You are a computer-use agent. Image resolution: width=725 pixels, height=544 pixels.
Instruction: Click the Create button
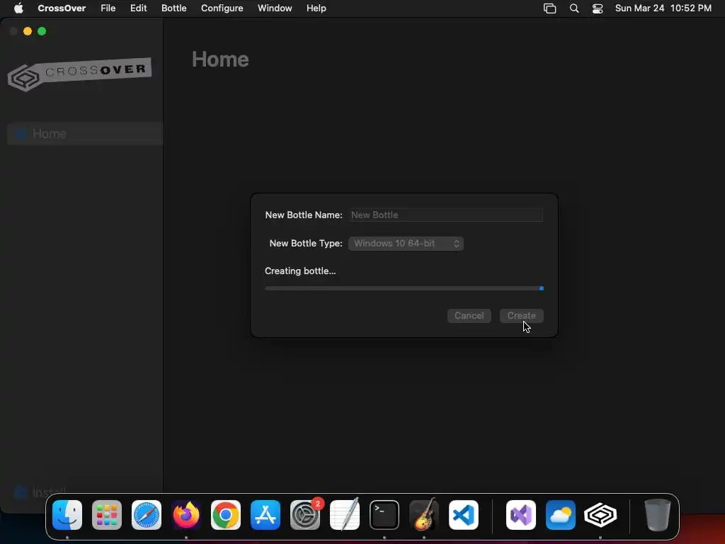[x=521, y=315]
